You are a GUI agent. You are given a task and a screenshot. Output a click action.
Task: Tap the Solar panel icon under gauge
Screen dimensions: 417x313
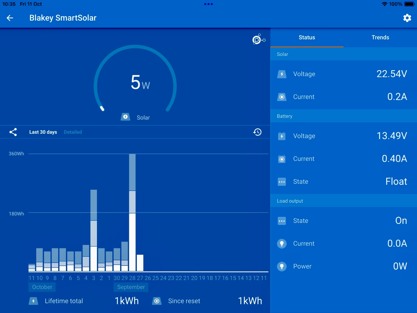125,117
